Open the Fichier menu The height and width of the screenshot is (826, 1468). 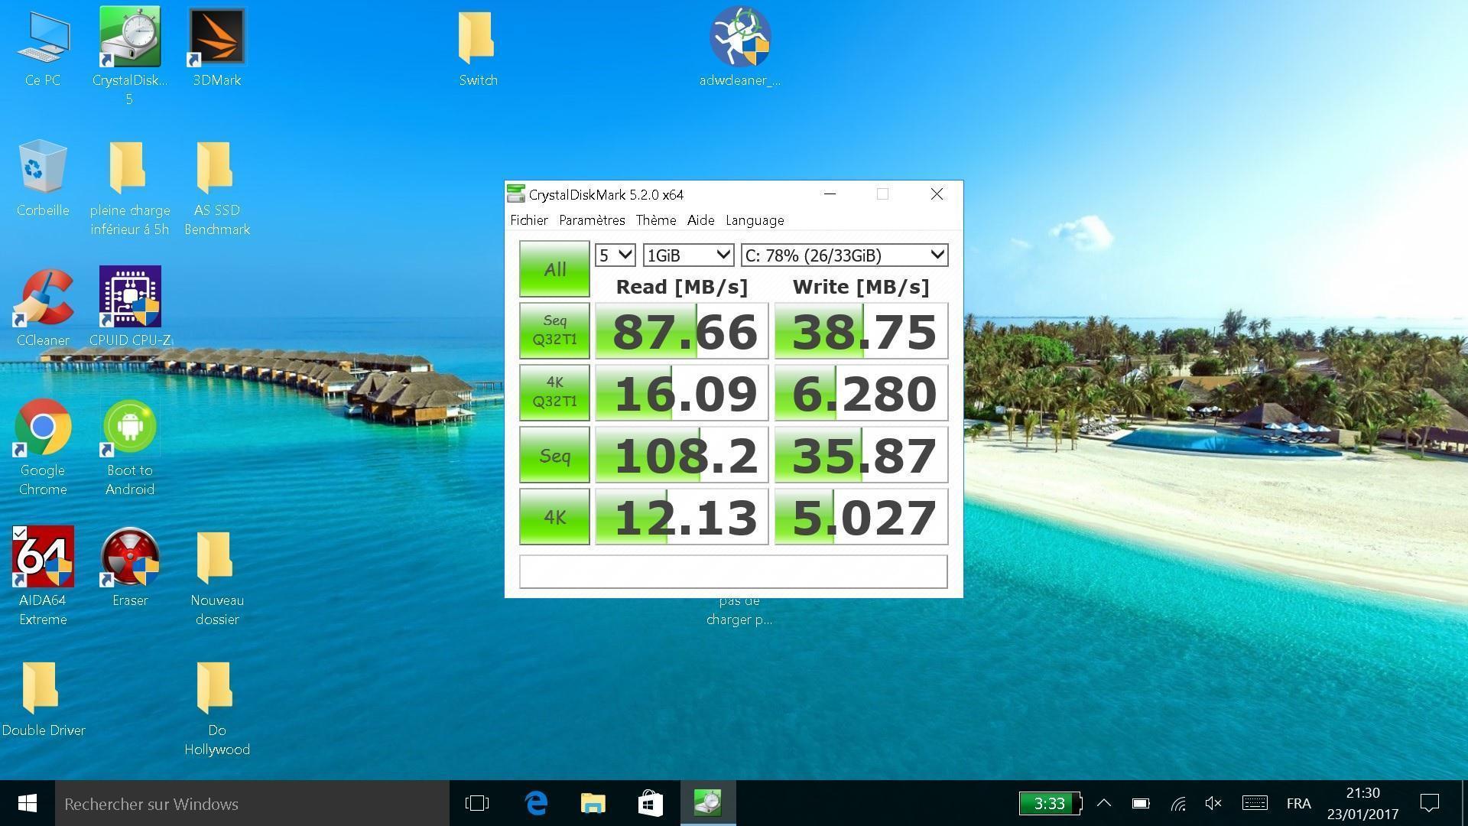tap(529, 220)
